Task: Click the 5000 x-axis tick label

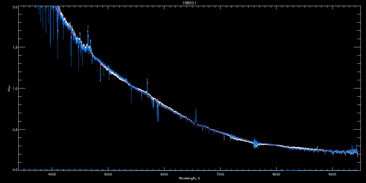Action: tap(108, 174)
